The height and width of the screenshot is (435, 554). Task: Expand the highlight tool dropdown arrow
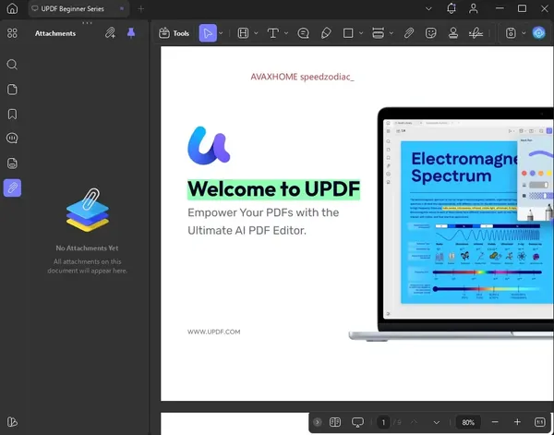256,33
